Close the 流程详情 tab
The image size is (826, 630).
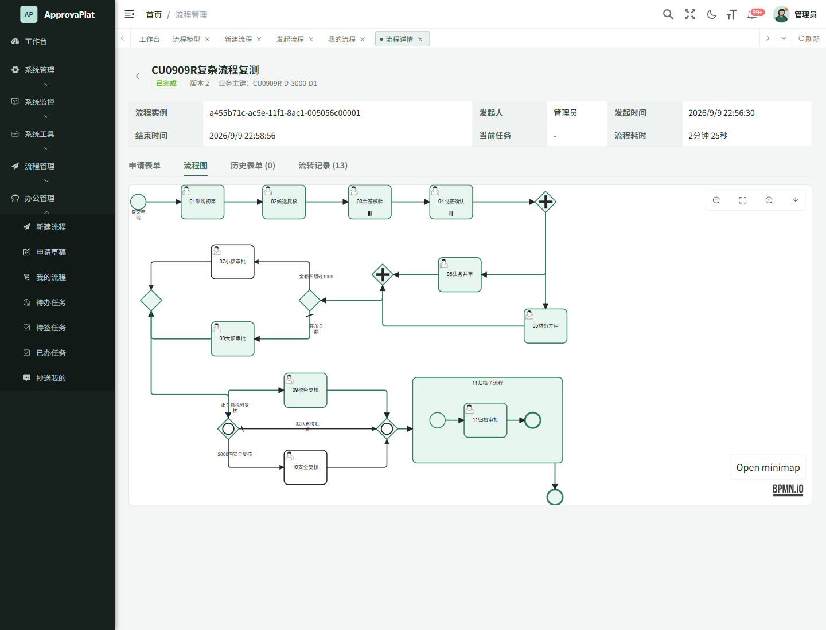(420, 40)
